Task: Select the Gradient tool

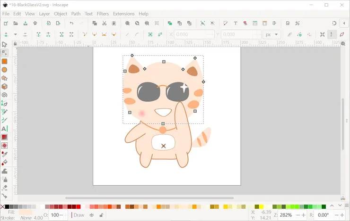Action: pyautogui.click(x=4, y=137)
